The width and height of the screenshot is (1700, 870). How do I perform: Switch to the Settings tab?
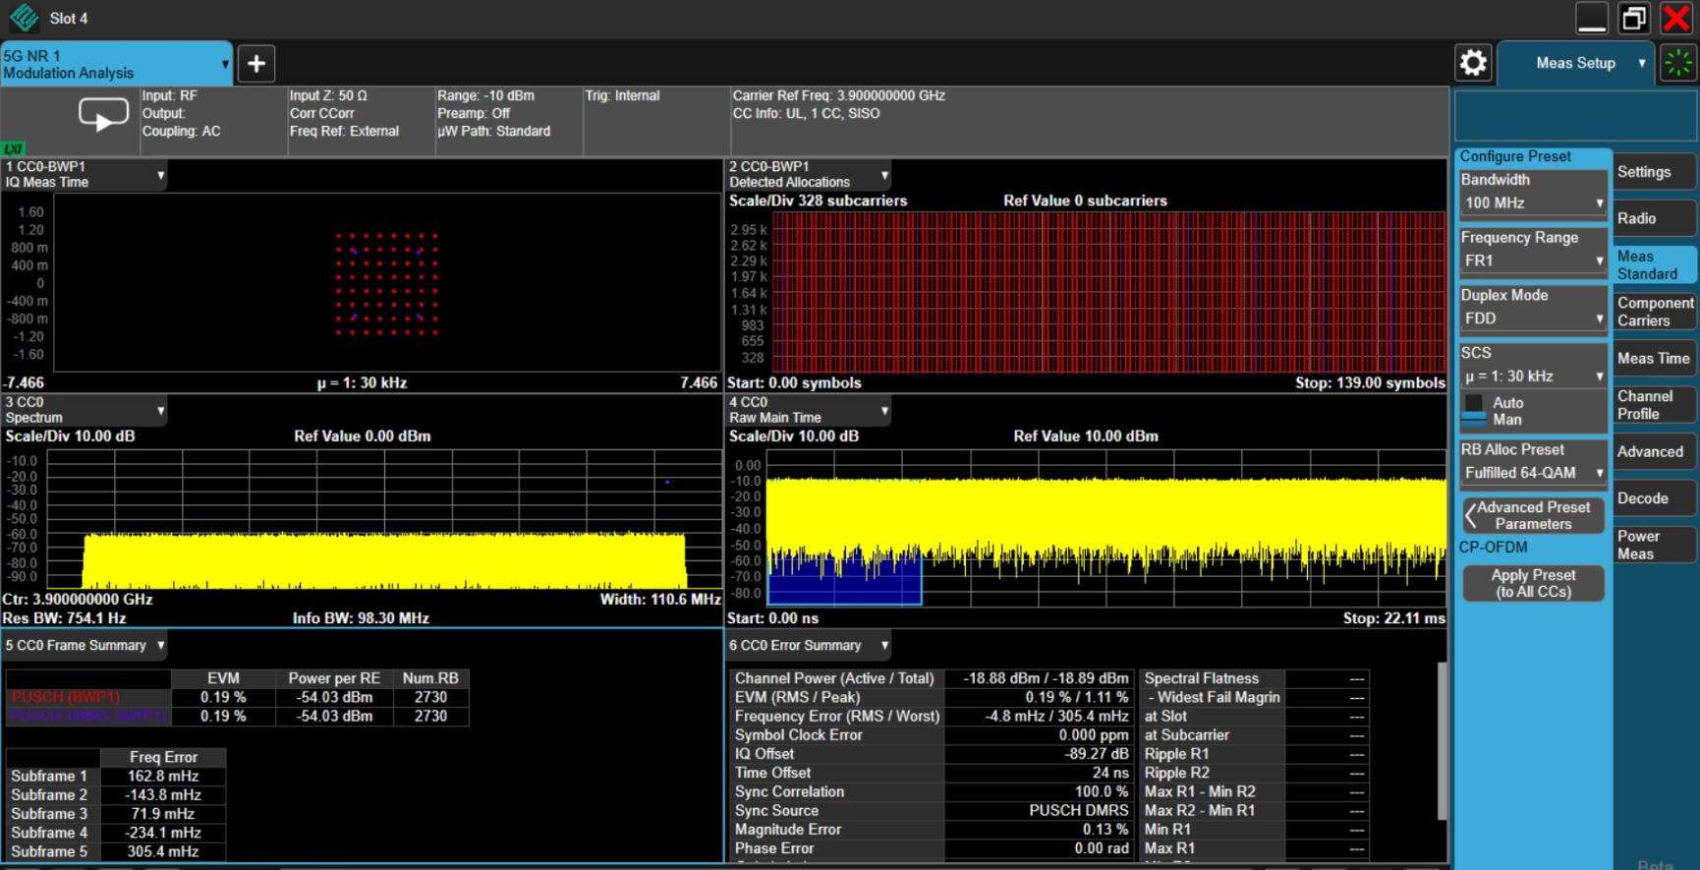pyautogui.click(x=1655, y=172)
